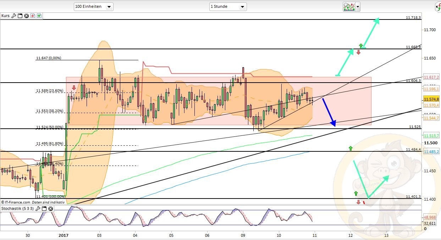The width and height of the screenshot is (441, 240).
Task: Click green up-arrow icon in Kurs toolbar
Action: pos(39,16)
